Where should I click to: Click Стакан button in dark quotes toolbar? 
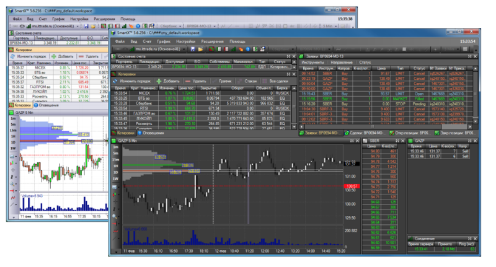[x=247, y=81]
